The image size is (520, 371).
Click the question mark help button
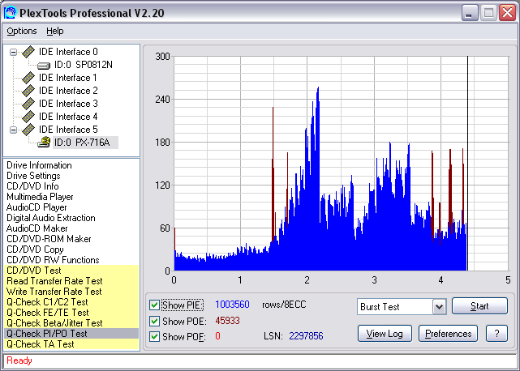coord(496,334)
